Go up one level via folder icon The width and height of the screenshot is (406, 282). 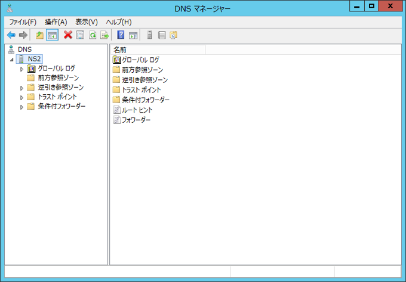coord(39,35)
